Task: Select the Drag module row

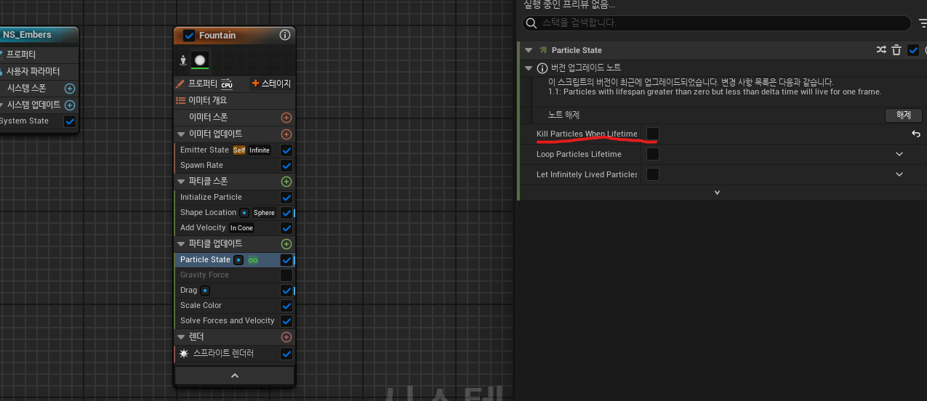Action: [x=234, y=291]
